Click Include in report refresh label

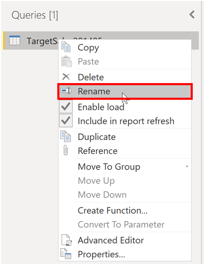[126, 121]
